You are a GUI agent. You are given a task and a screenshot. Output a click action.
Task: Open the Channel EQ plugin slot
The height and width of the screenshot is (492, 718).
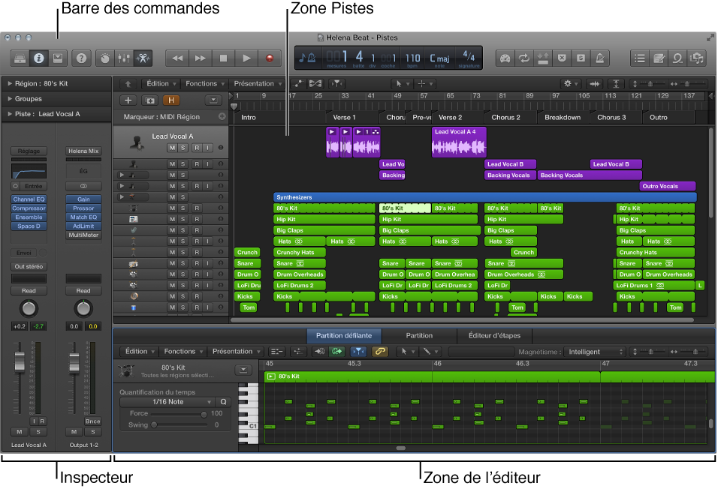(x=29, y=199)
